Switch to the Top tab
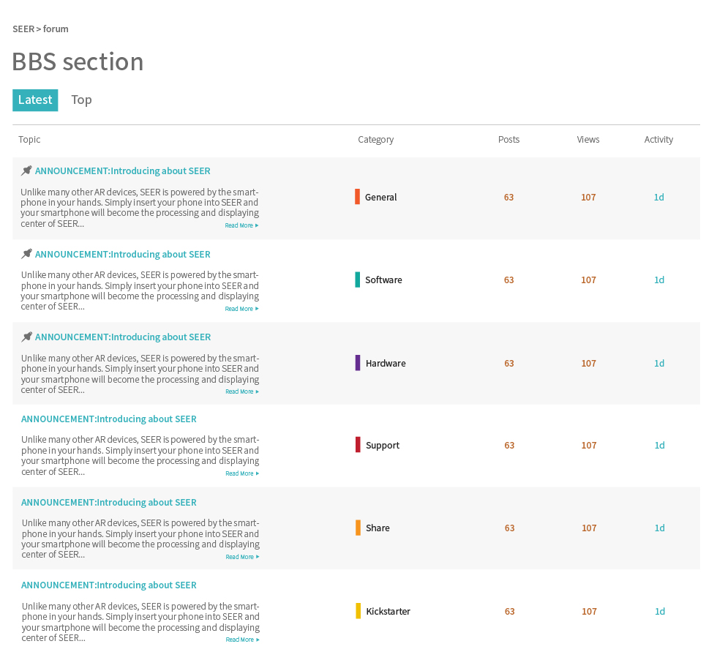Screen dimensions: 717x652 [81, 100]
